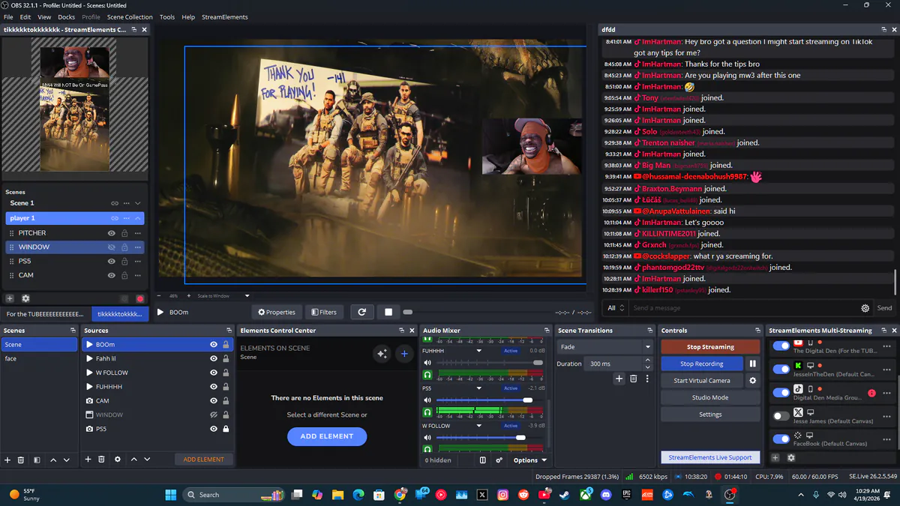Expand Scene 1 chevron in StreamElements panel
900x506 pixels.
tap(138, 203)
